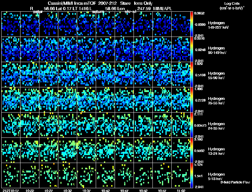Select the Hydrogen 5-13 keV panel at 10:52
The height and width of the screenshot is (192, 252).
143,175
